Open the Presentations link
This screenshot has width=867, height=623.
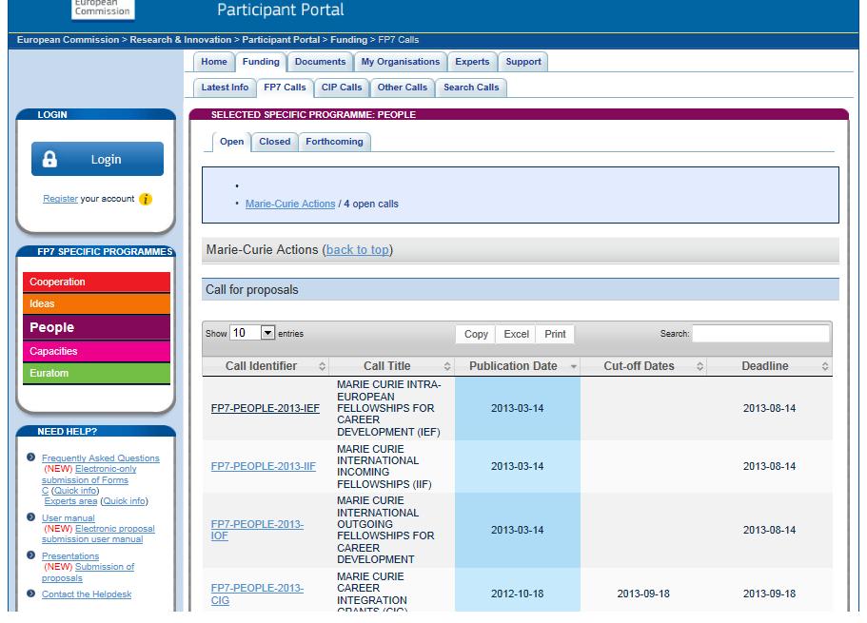click(x=70, y=556)
